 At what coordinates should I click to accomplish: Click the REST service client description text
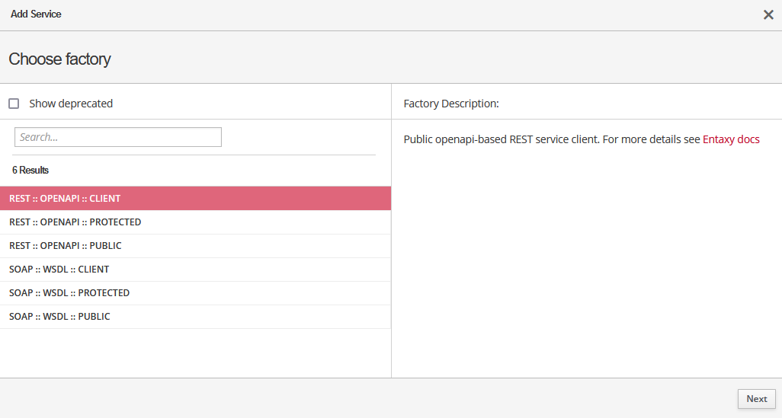click(552, 139)
